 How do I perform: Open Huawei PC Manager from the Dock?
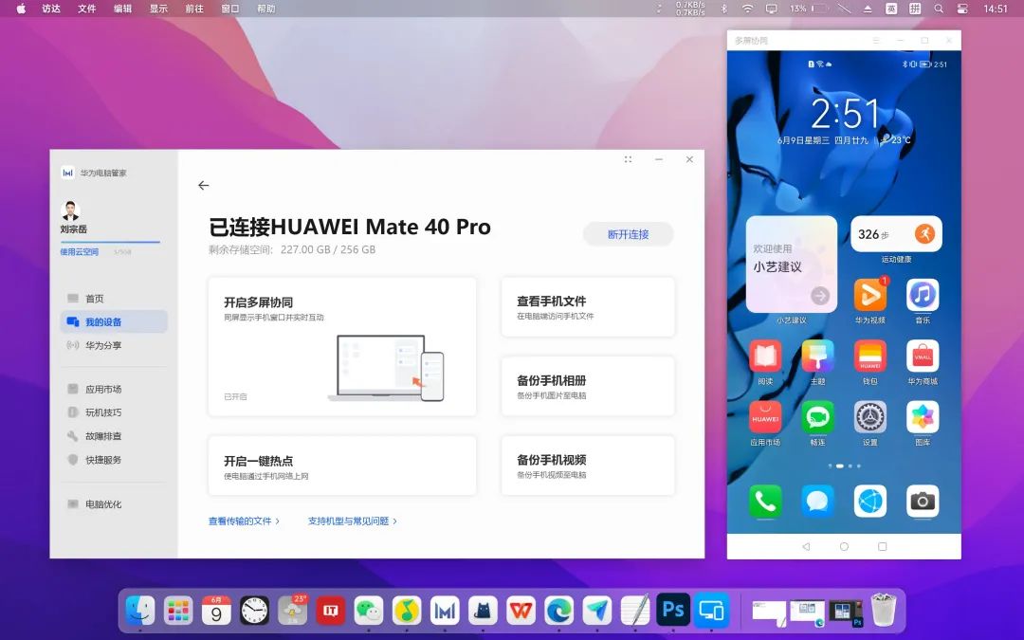pyautogui.click(x=445, y=611)
